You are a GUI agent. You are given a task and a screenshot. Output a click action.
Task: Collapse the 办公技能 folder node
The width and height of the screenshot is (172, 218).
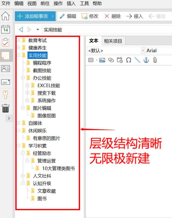(x=23, y=78)
